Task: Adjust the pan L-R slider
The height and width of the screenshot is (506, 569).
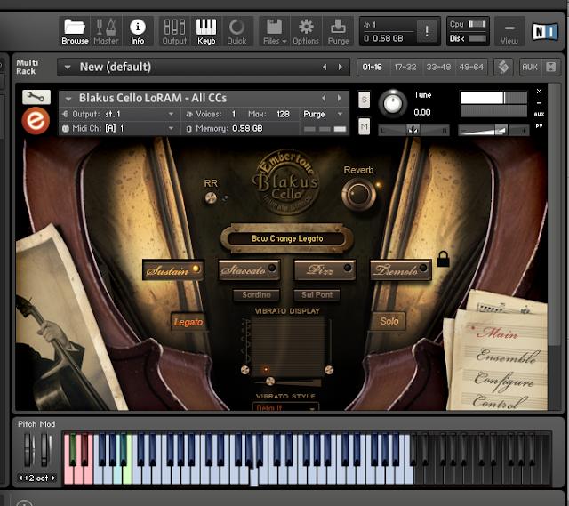Action: point(413,131)
